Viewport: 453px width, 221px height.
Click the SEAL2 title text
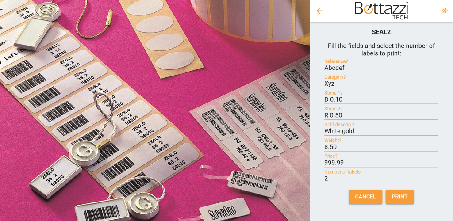(x=381, y=32)
